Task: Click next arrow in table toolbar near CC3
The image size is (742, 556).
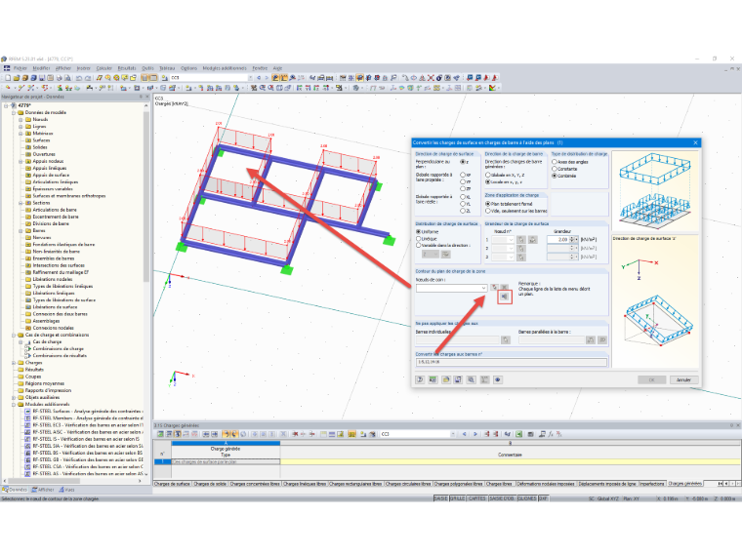Action: coord(475,434)
